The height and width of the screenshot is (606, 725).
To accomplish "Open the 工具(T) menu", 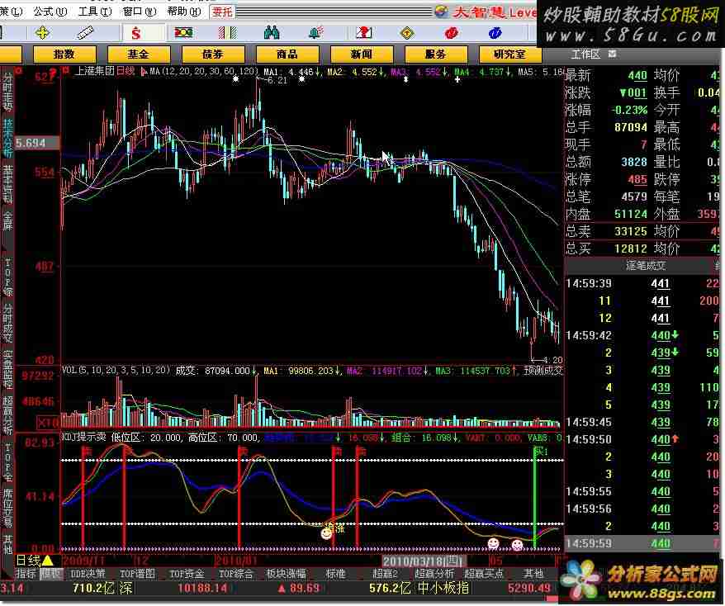I will (x=95, y=11).
